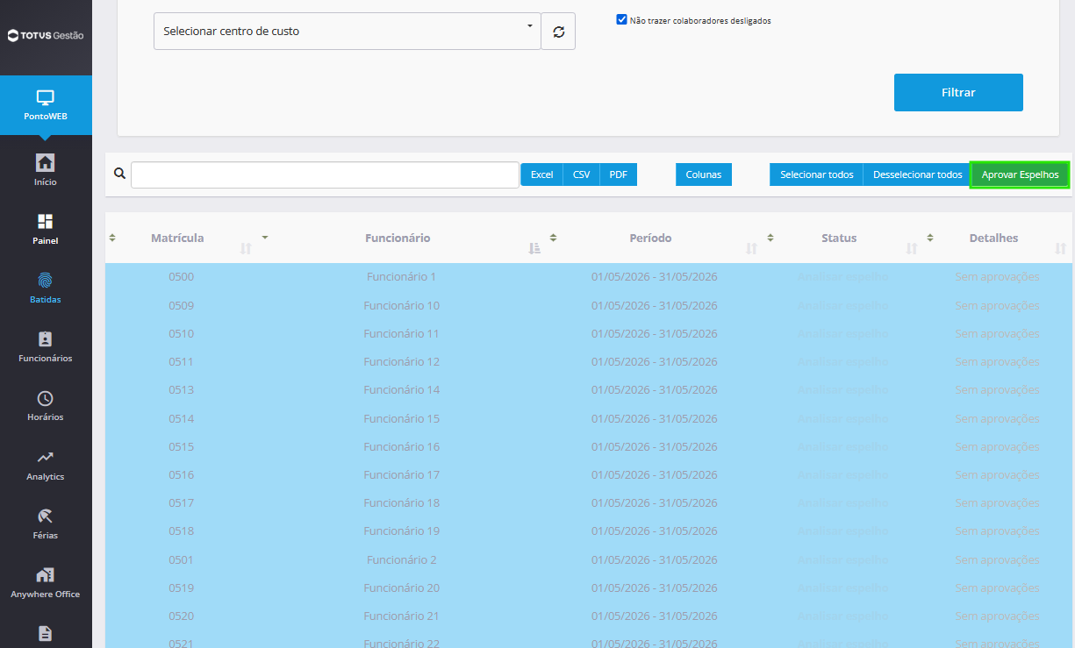Click Analisar espelho for Funcionário 14

tap(842, 389)
